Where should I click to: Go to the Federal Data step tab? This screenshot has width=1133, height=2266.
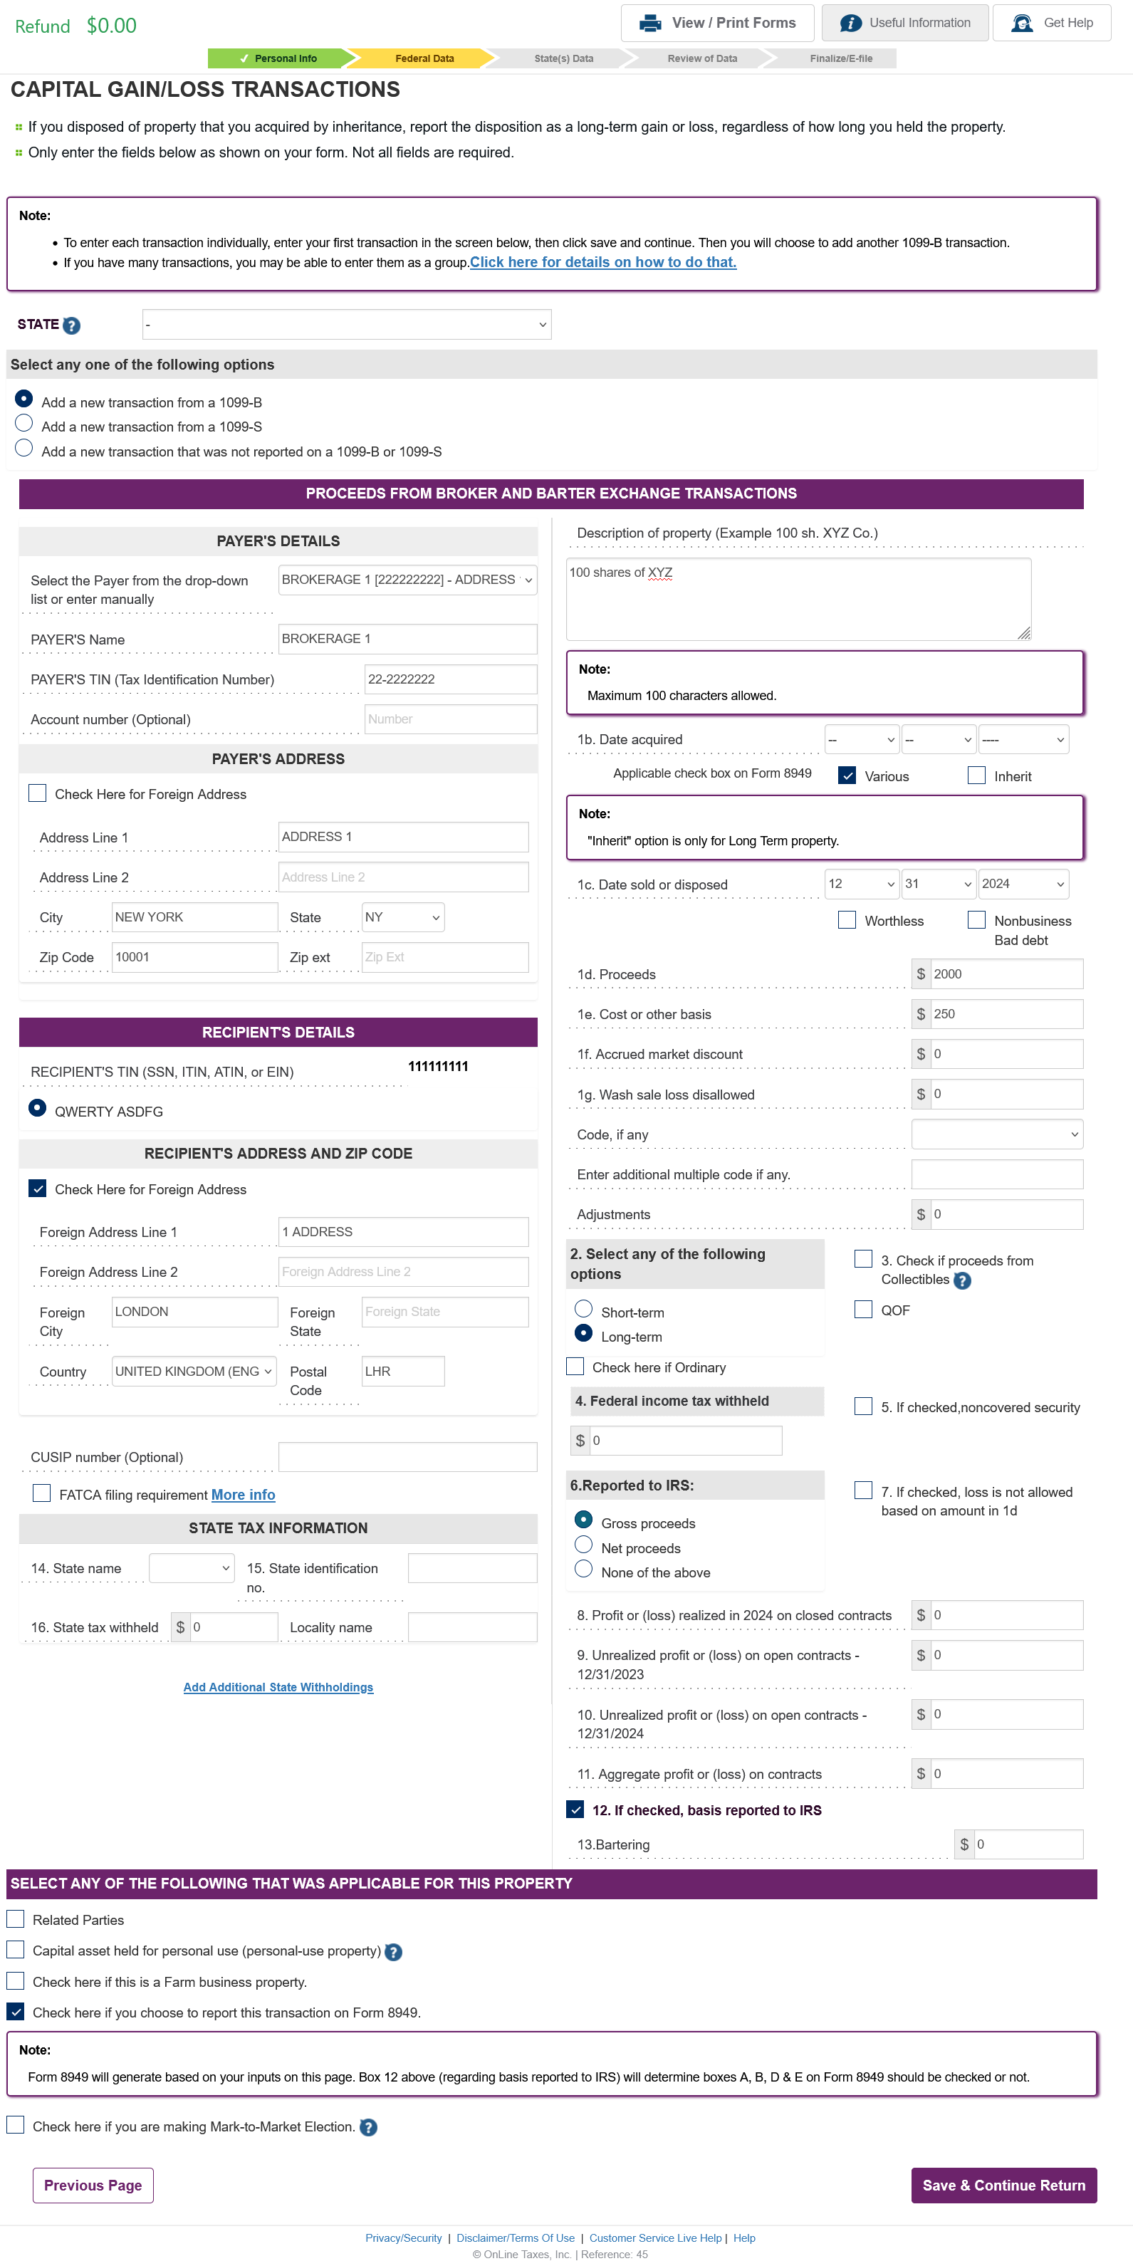[x=424, y=59]
